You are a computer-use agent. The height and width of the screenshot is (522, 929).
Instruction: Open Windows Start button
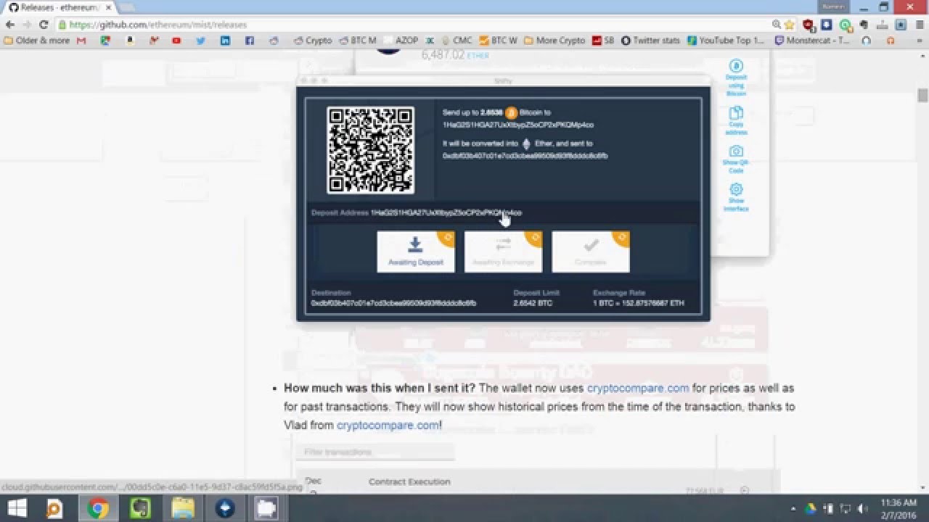point(17,508)
